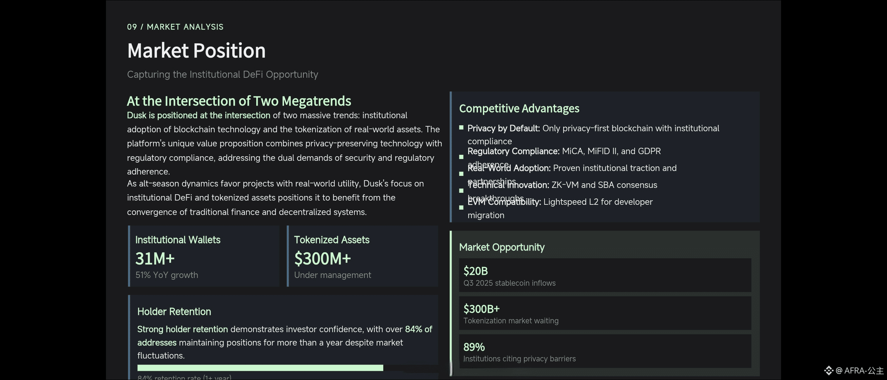Click the 'At the Intersection of Two Megatrends' heading
The width and height of the screenshot is (887, 380).
(239, 101)
